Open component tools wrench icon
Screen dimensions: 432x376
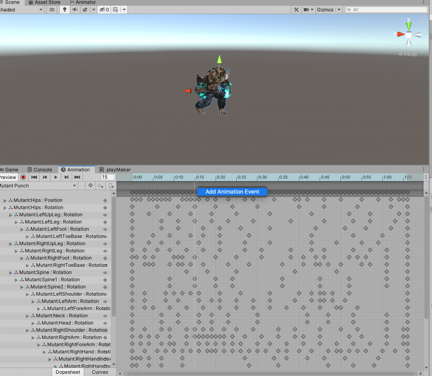coord(296,10)
